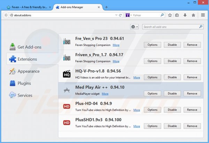Disable Fre_Ven_s Pro 23

tap(172, 45)
